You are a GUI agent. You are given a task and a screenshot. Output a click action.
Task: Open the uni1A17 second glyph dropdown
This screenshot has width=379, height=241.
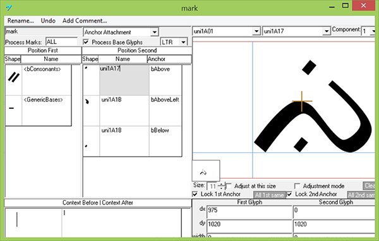pyautogui.click(x=327, y=31)
